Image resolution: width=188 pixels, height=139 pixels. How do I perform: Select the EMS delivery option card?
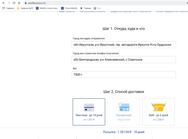[x=158, y=112]
